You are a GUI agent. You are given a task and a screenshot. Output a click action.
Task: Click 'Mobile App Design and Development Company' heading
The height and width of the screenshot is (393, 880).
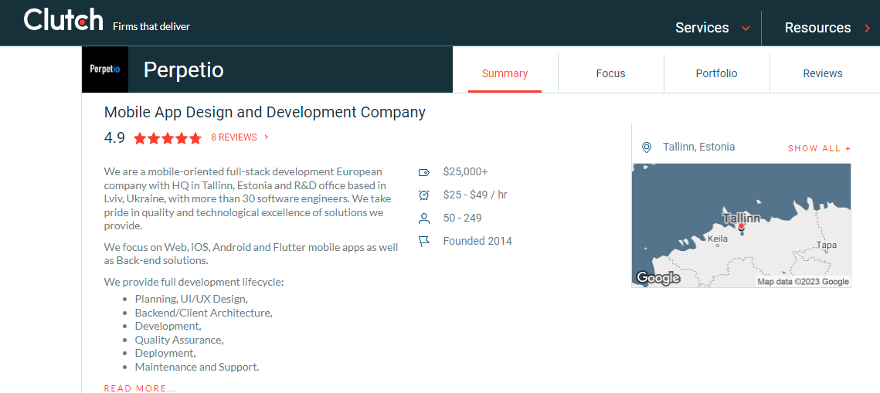coord(265,112)
